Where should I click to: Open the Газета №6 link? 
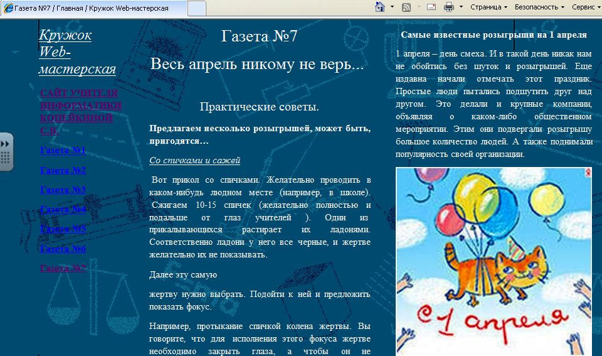(63, 249)
